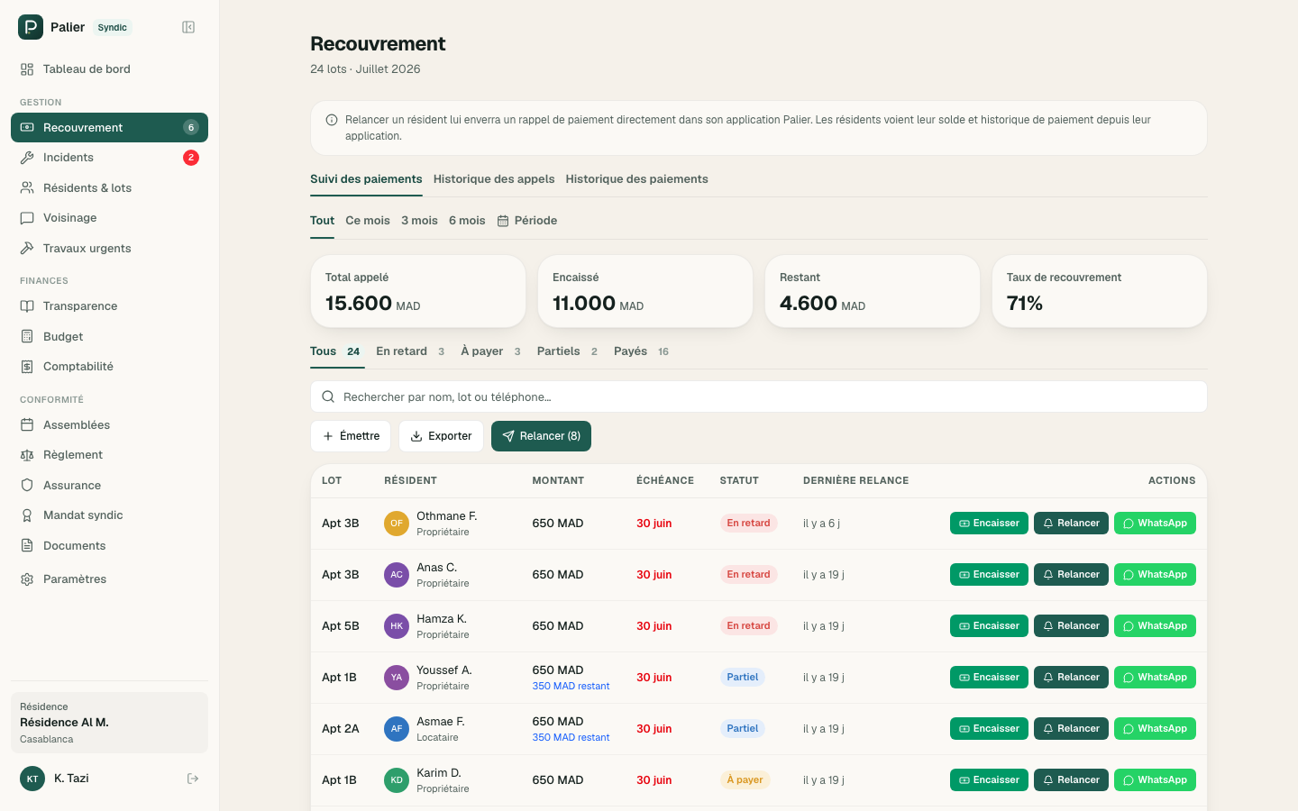Viewport: 1298px width, 811px height.
Task: Filter list by En retard
Action: pyautogui.click(x=410, y=351)
